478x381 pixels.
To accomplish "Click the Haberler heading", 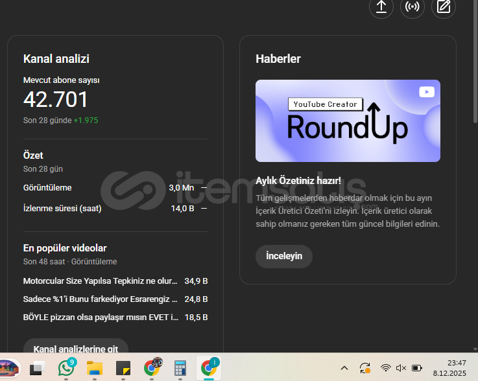I will tap(278, 59).
